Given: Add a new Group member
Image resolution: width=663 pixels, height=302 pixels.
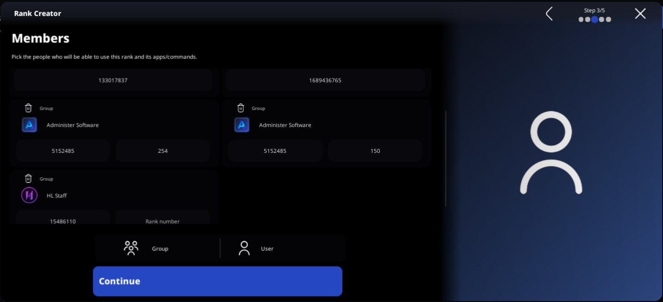Looking at the screenshot, I should tap(157, 248).
